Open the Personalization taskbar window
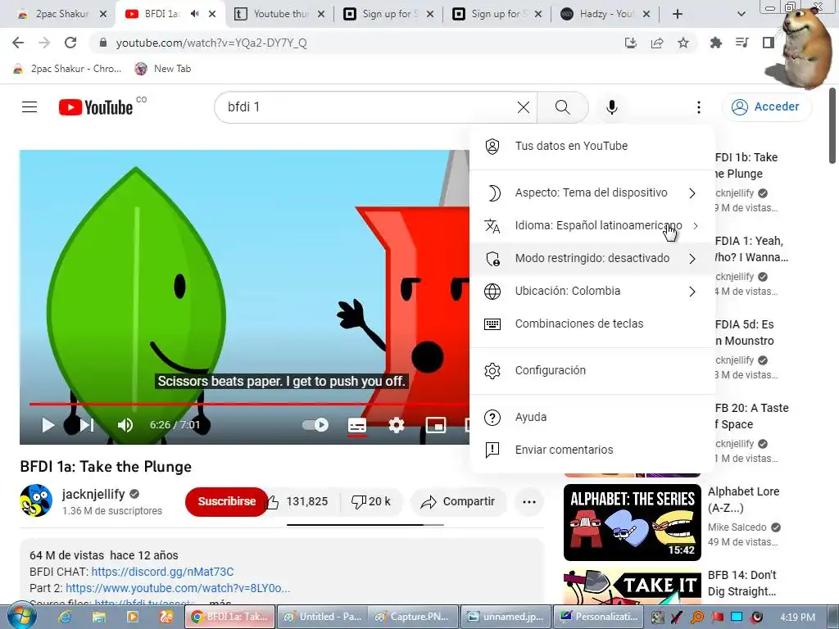Viewport: 839px width, 629px height. point(599,617)
